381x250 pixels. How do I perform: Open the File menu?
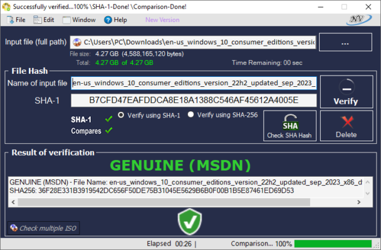(x=16, y=20)
